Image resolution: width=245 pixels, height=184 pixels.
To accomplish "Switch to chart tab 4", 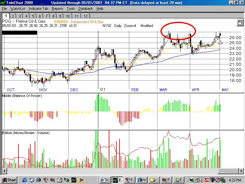I will coord(26,16).
